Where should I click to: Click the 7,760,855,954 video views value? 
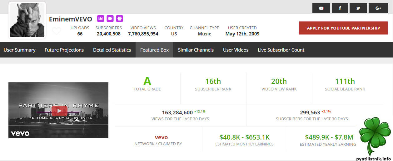[x=143, y=34]
